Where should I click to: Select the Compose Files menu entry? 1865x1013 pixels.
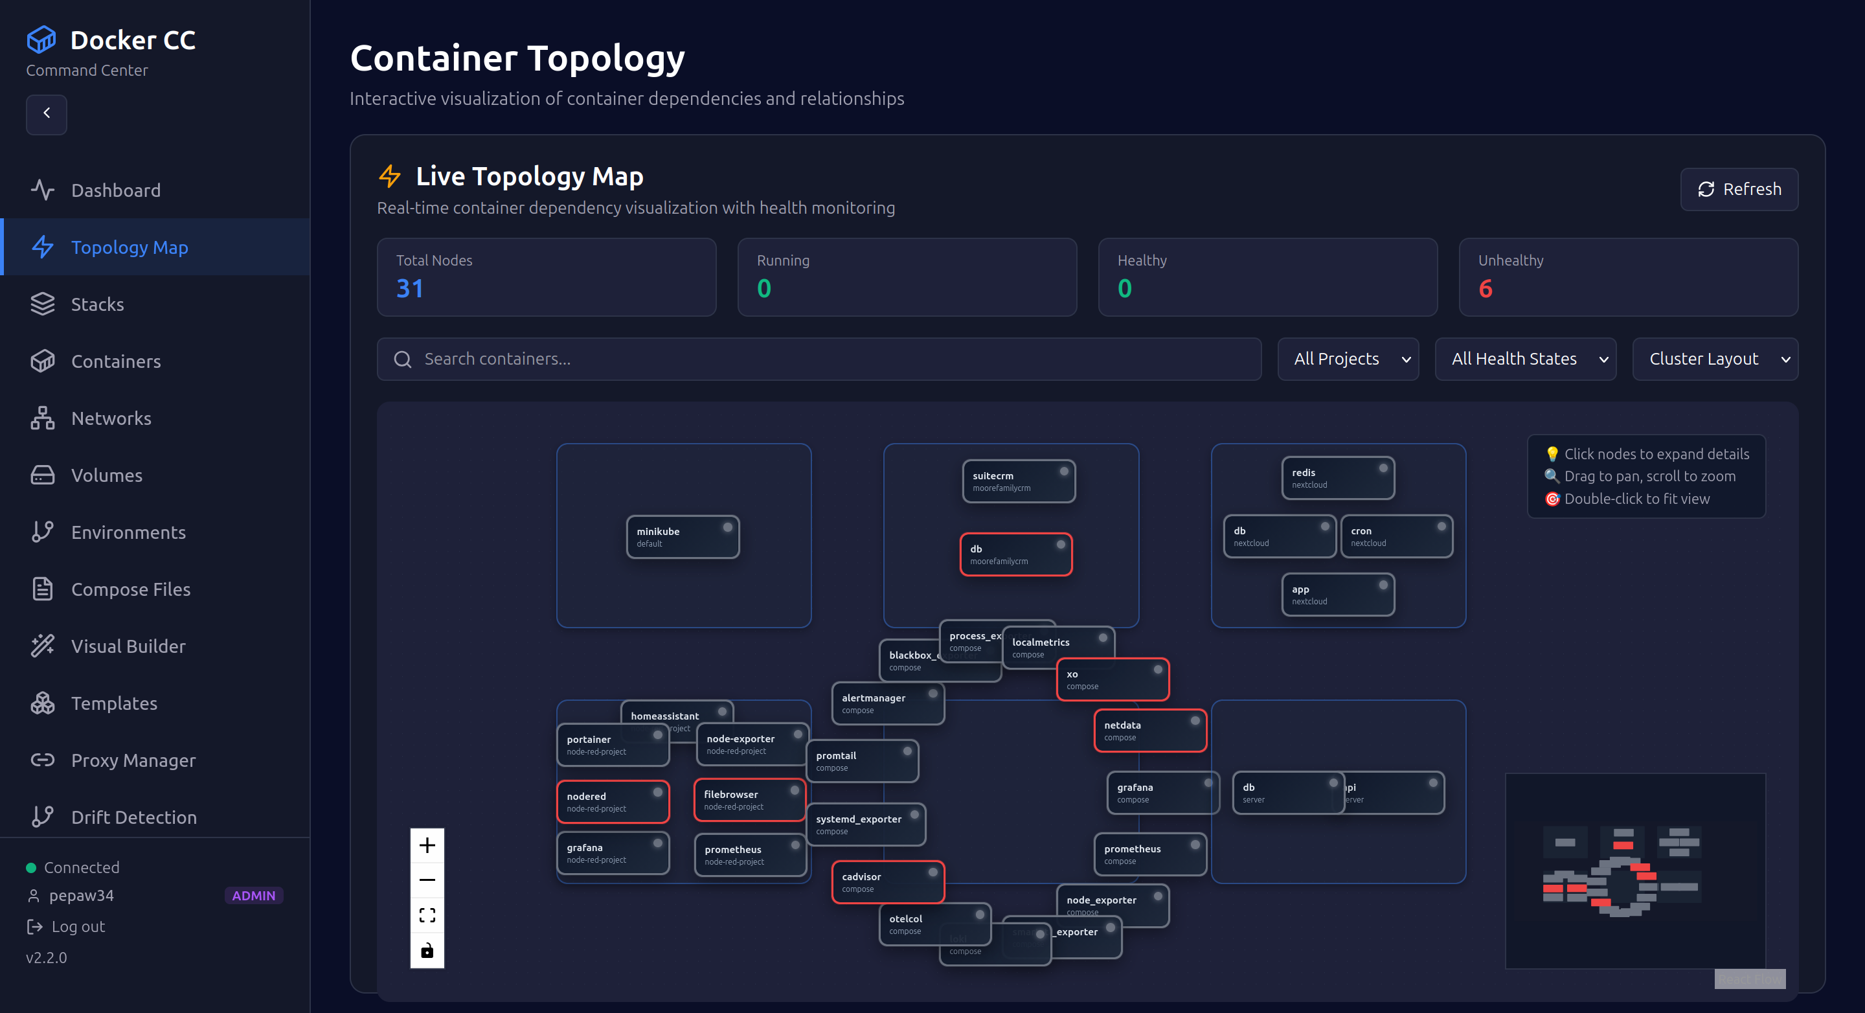130,589
